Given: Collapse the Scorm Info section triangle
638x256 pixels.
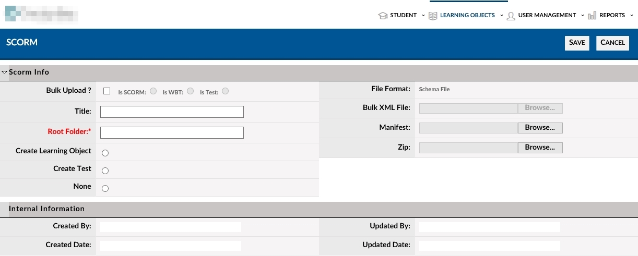Looking at the screenshot, I should pos(4,72).
